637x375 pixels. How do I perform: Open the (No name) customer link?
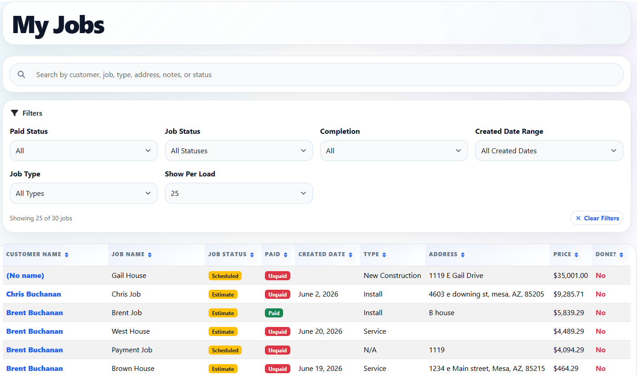tap(25, 276)
